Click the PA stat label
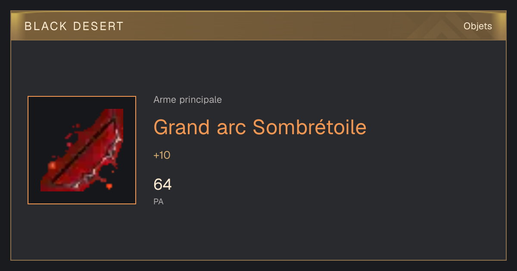Screen dimensions: 517x271 (159, 201)
